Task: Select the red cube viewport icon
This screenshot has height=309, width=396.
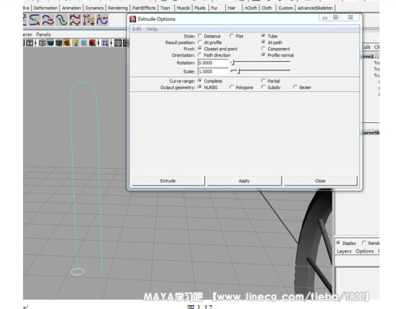Action: pos(93,43)
